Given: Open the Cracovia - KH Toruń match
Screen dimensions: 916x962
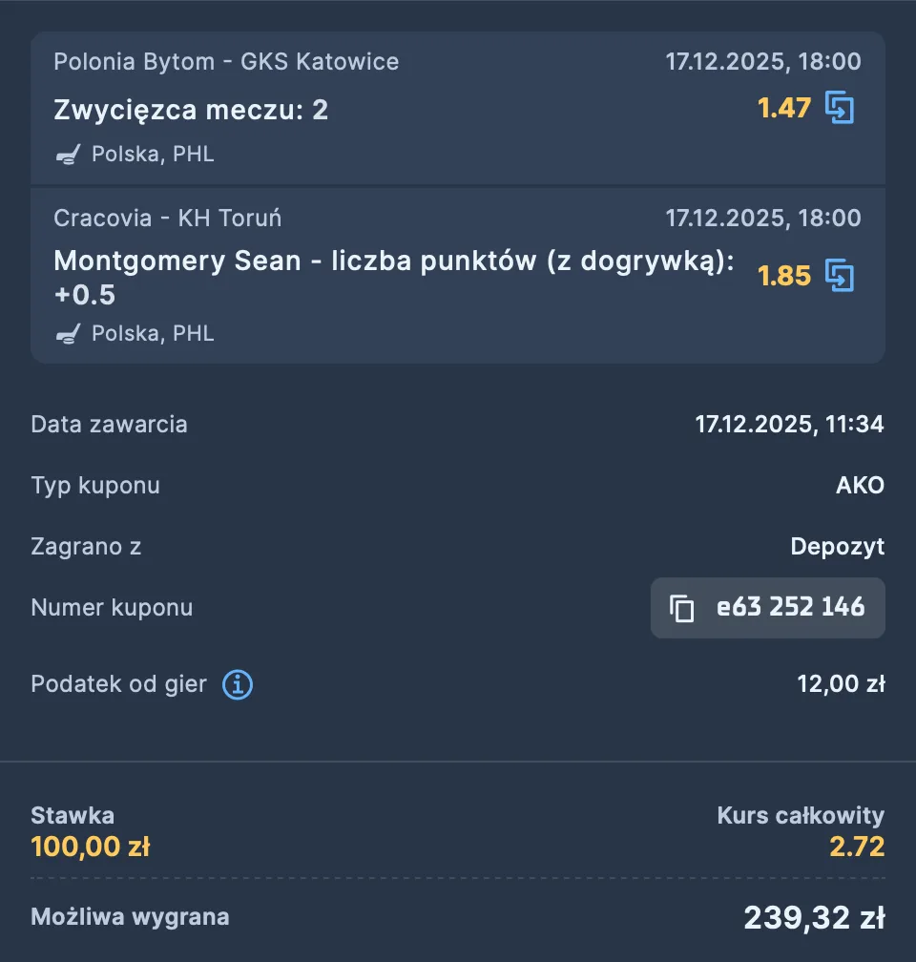Looking at the screenshot, I should point(167,219).
